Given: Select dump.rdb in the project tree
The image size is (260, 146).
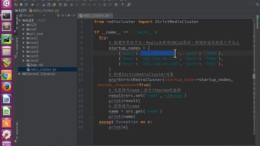Looking at the screenshot, I should [x=37, y=65].
